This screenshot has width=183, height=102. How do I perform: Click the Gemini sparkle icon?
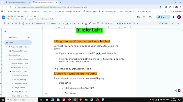[x=174, y=17]
